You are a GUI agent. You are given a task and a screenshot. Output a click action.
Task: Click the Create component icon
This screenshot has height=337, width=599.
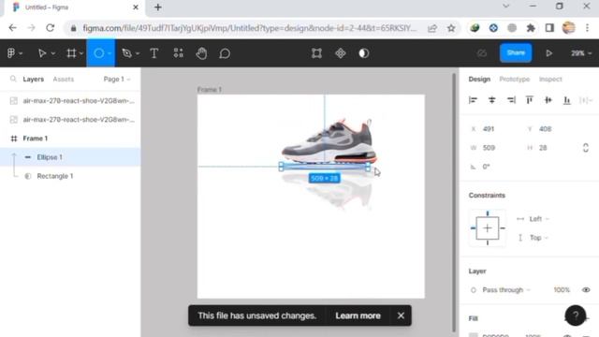[340, 53]
